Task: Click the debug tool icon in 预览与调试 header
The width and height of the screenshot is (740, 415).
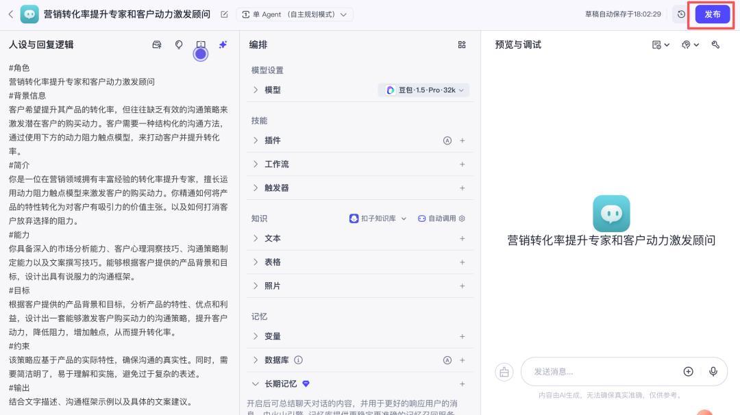Action: click(x=715, y=45)
